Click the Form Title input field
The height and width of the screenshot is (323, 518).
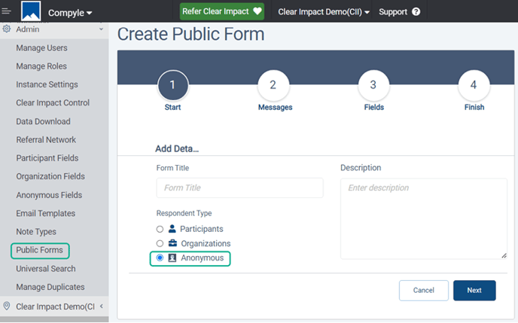coord(240,188)
